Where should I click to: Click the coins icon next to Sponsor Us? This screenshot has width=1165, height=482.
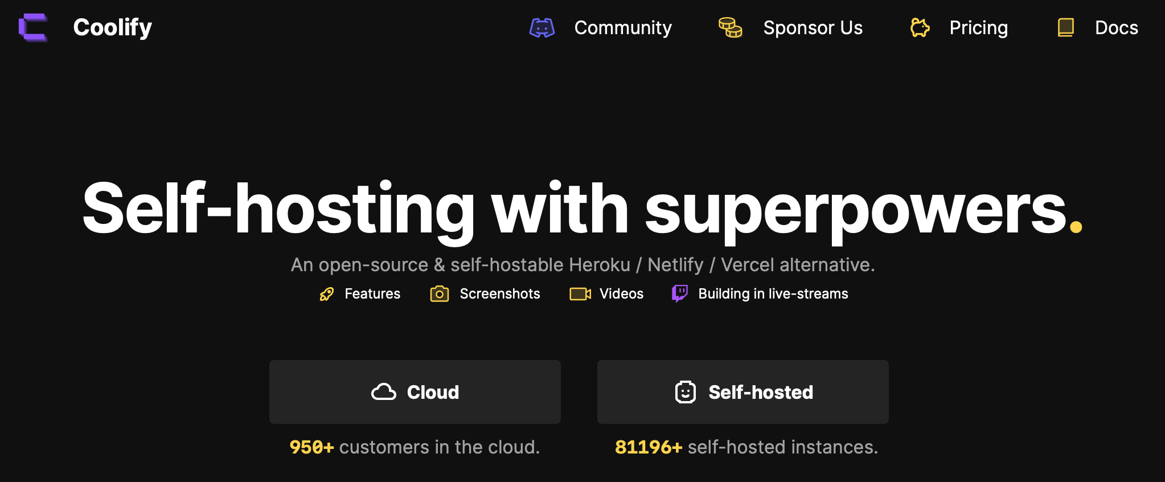[729, 27]
